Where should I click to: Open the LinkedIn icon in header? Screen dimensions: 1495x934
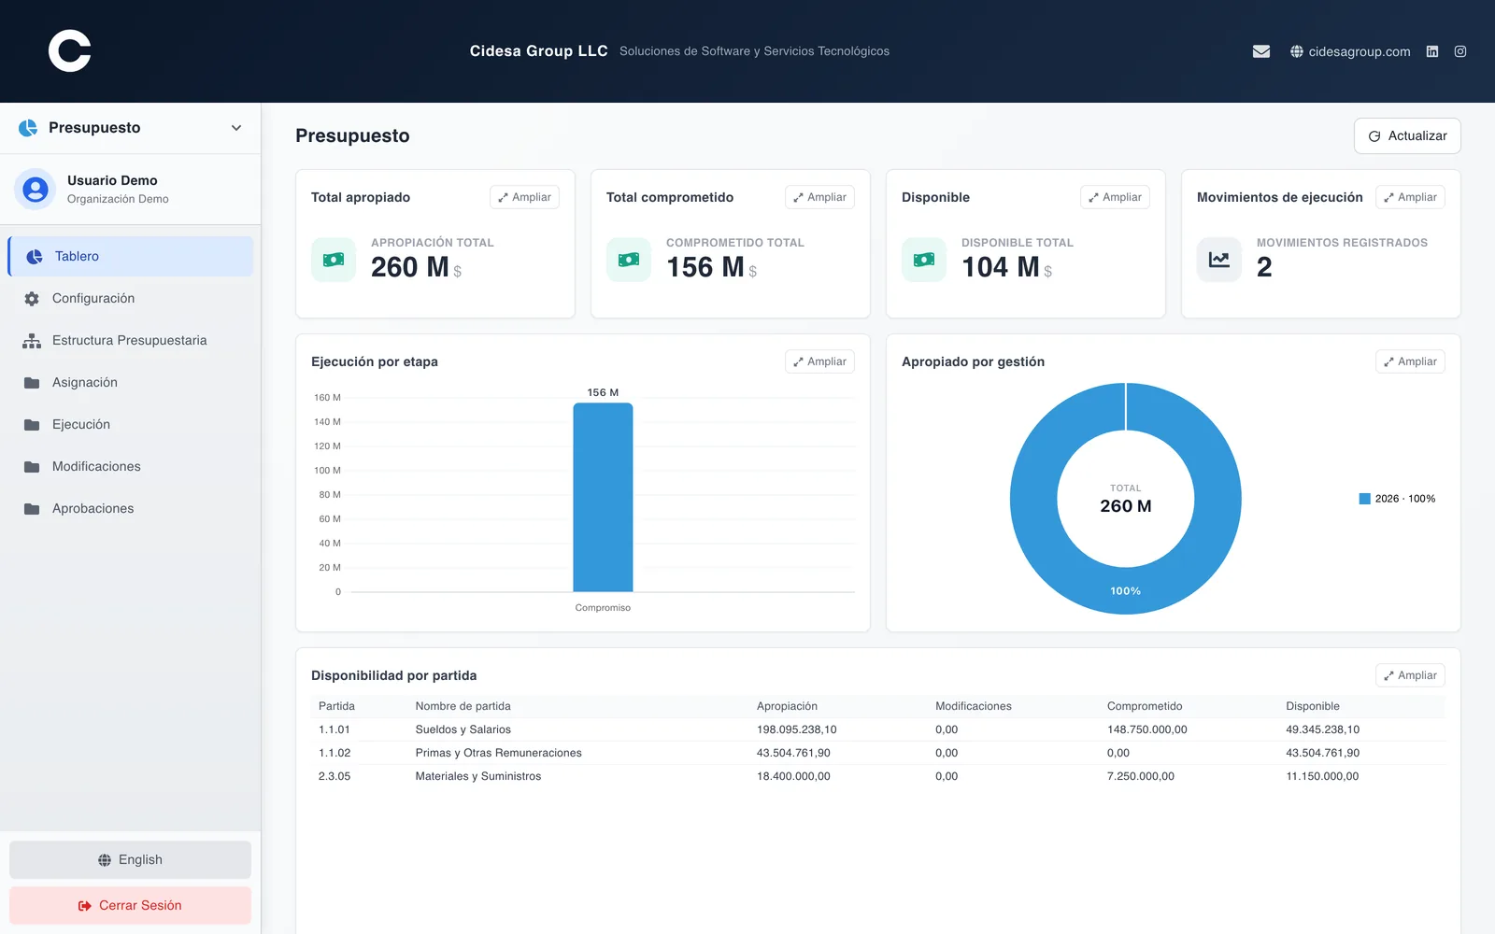click(x=1432, y=51)
